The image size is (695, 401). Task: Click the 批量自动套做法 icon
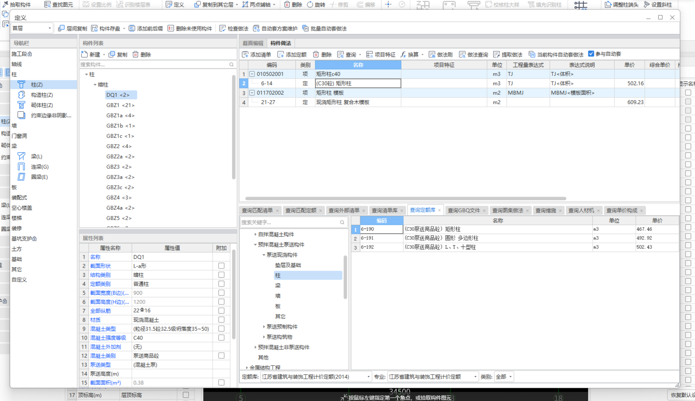[305, 29]
